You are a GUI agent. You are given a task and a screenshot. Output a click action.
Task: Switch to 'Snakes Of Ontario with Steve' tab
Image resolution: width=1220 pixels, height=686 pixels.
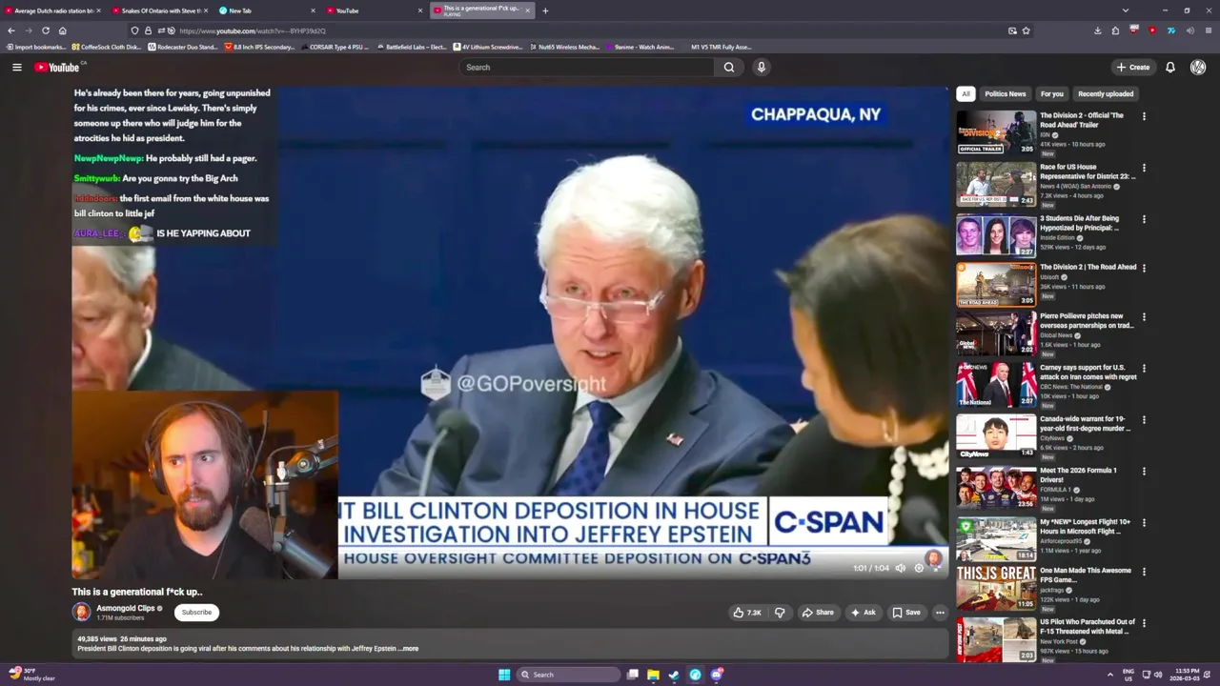click(x=159, y=10)
